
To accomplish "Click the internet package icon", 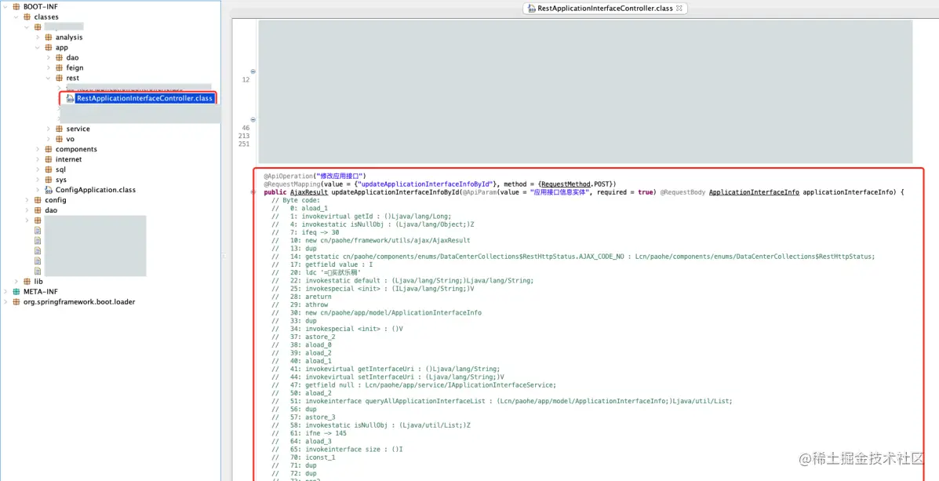I will point(47,159).
